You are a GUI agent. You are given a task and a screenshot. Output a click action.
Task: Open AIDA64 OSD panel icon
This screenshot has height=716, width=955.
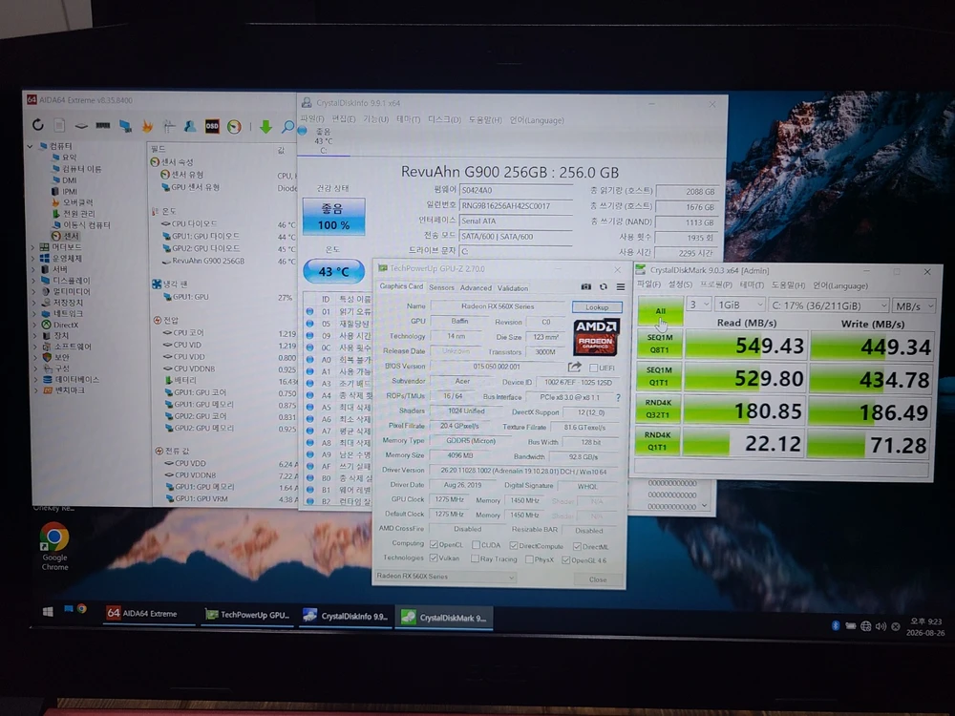click(x=212, y=126)
